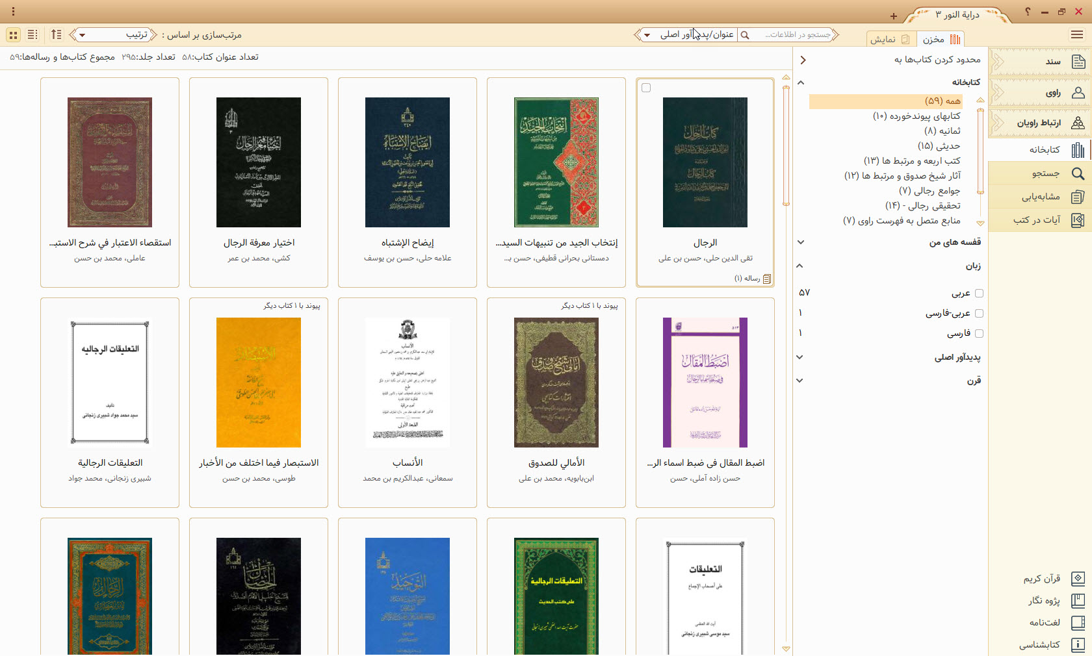Image resolution: width=1092 pixels, height=656 pixels.
Task: Select حدیث (۱۵) category
Action: 939,146
